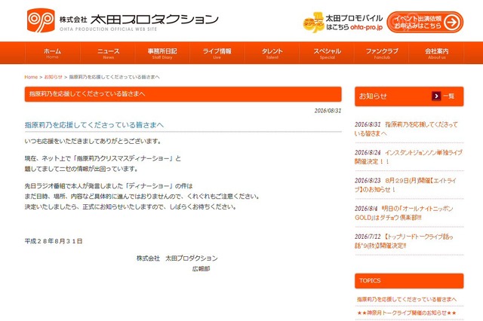483x321 pixels.
Task: Click the yellow Ohta Pro Mobile icon
Action: pyautogui.click(x=313, y=23)
